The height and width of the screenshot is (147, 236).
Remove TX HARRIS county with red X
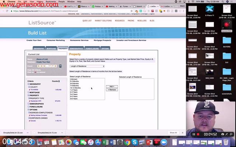29,90
